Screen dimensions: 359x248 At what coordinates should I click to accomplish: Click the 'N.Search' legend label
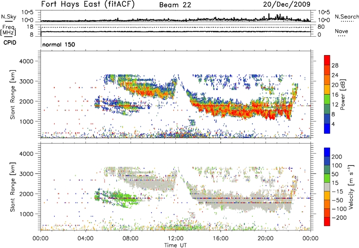(x=346, y=17)
